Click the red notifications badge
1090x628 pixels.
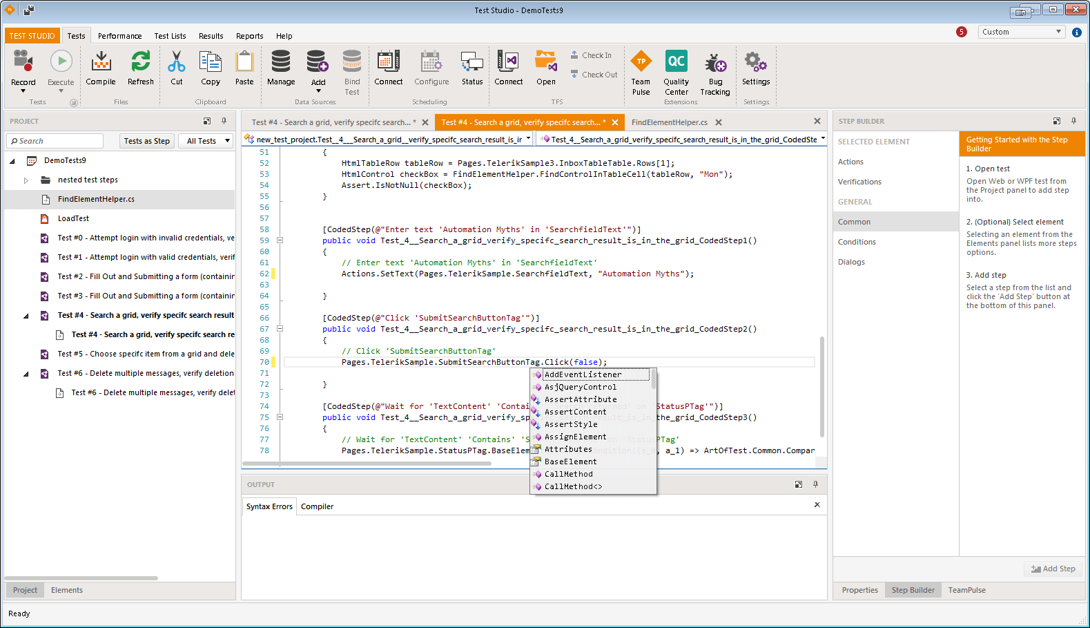[x=962, y=32]
